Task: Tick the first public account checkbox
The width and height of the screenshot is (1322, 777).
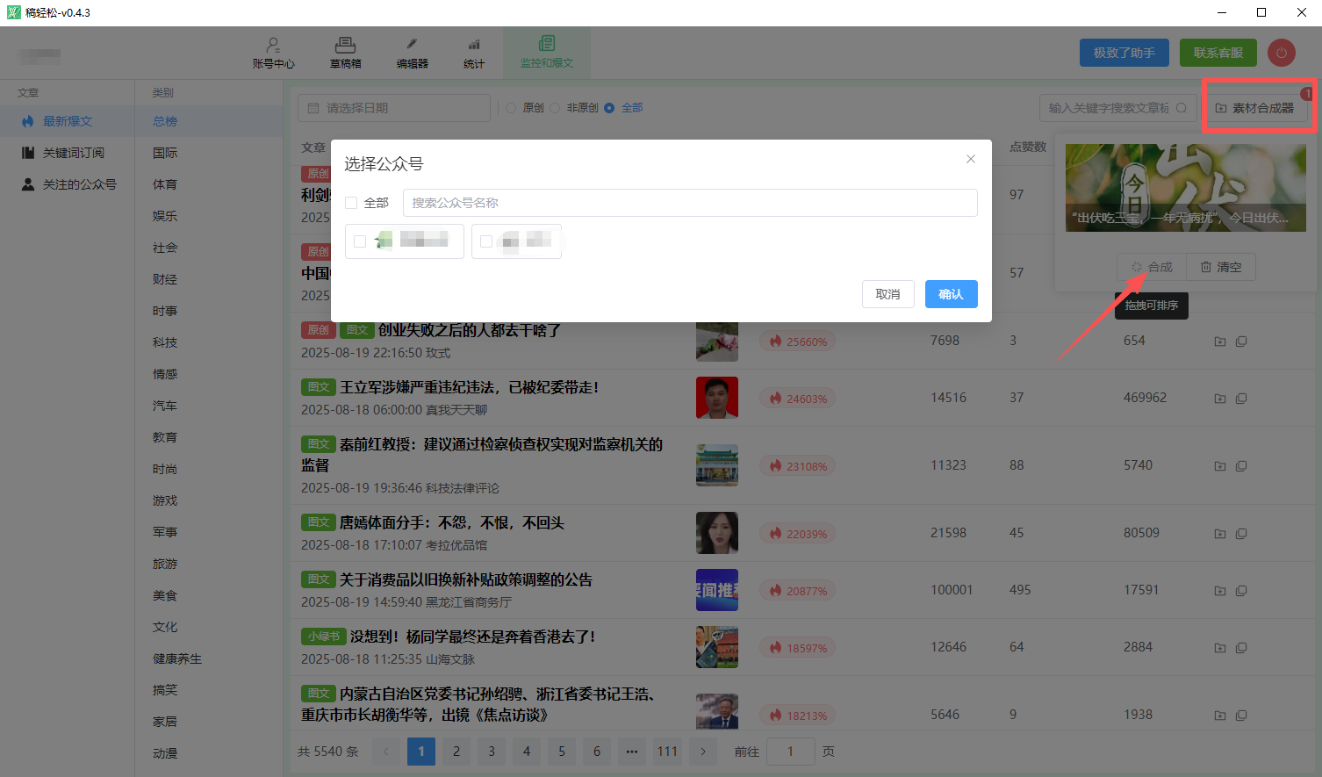Action: pyautogui.click(x=360, y=241)
